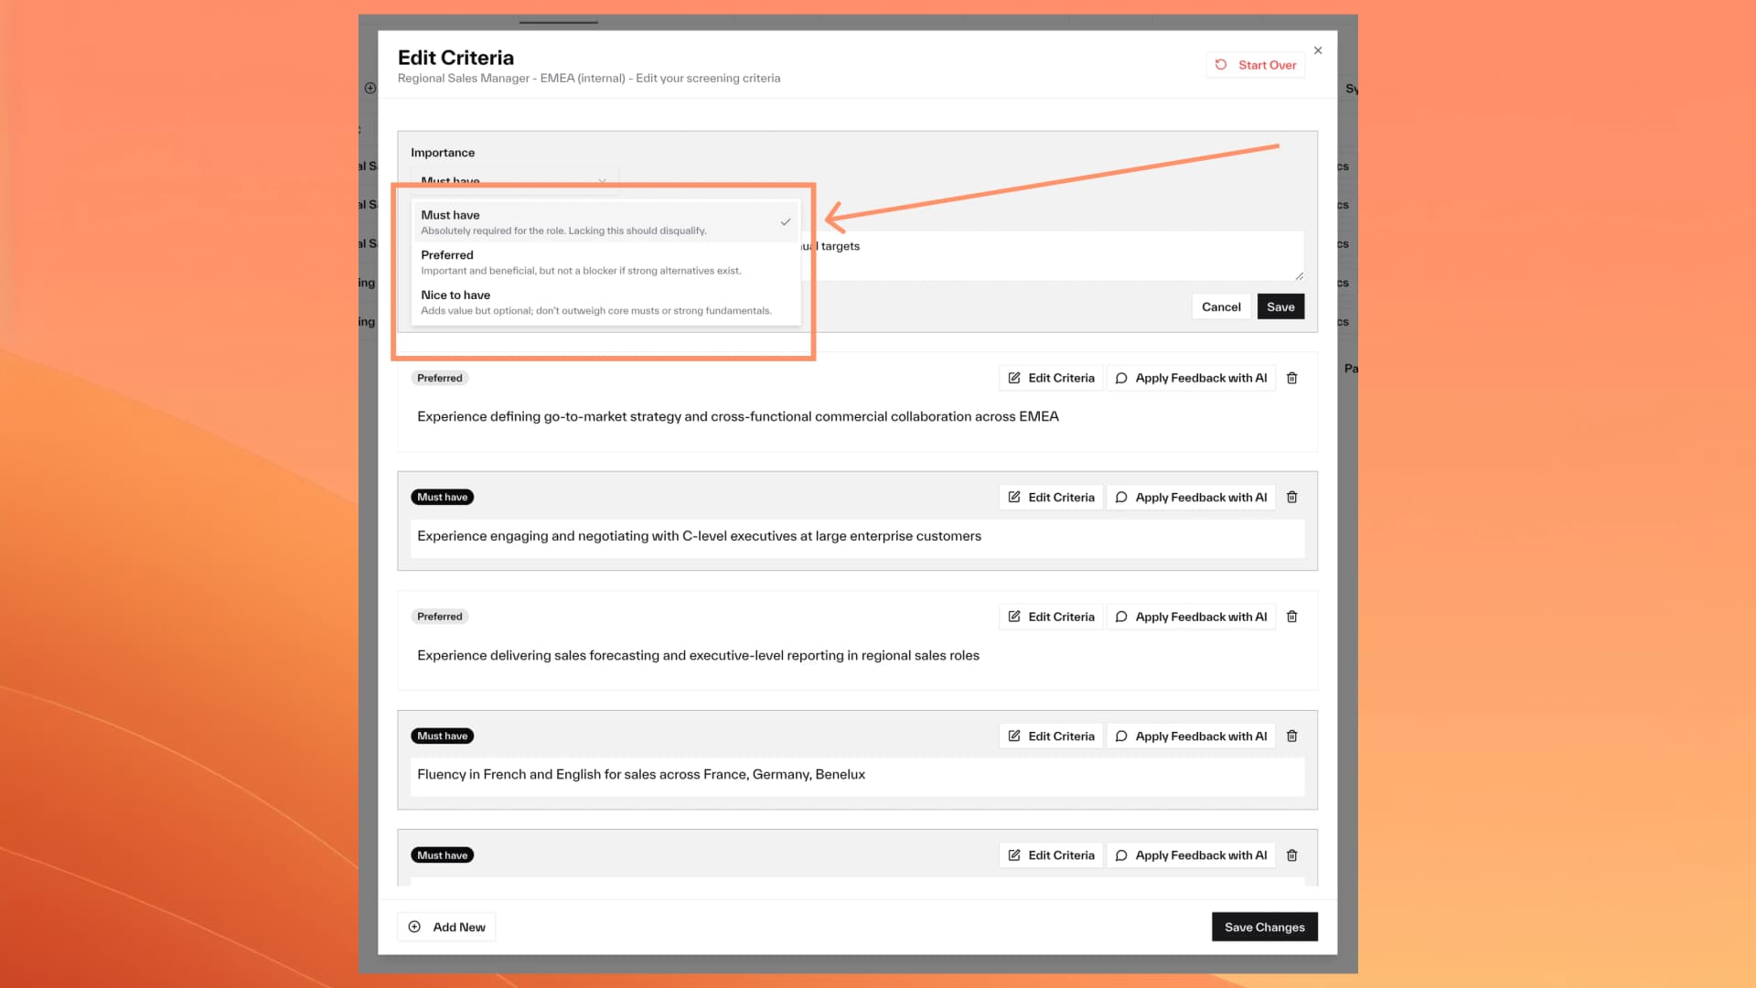This screenshot has width=1756, height=988.
Task: Click the criterion text area ending in targets
Action: tap(1052, 255)
